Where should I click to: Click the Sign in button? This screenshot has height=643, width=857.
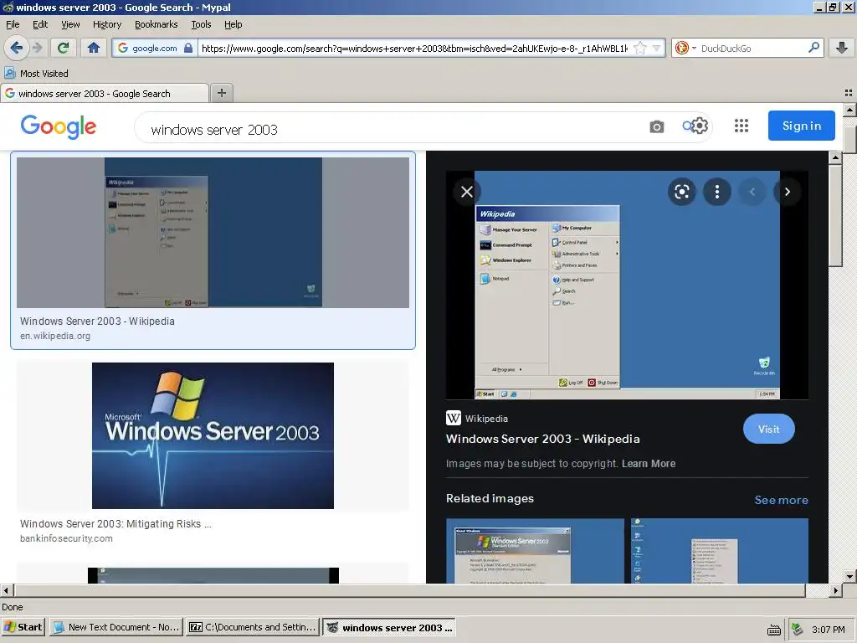801,126
